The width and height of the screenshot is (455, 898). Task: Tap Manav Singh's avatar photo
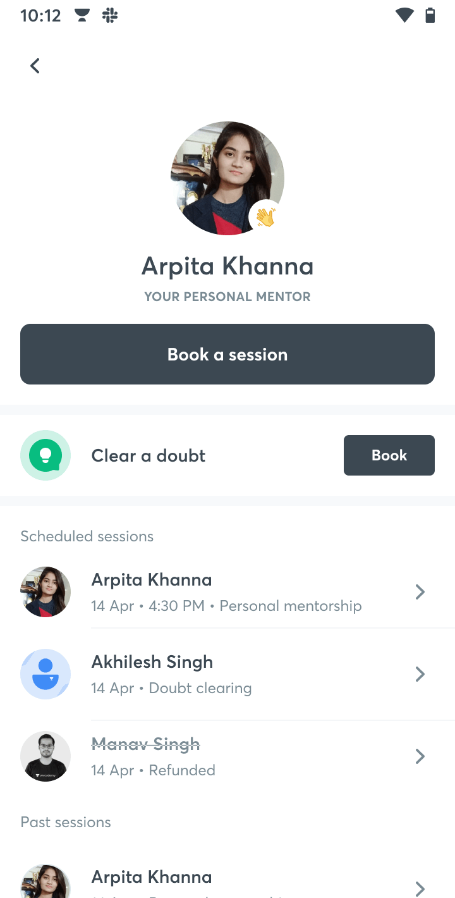click(x=45, y=756)
